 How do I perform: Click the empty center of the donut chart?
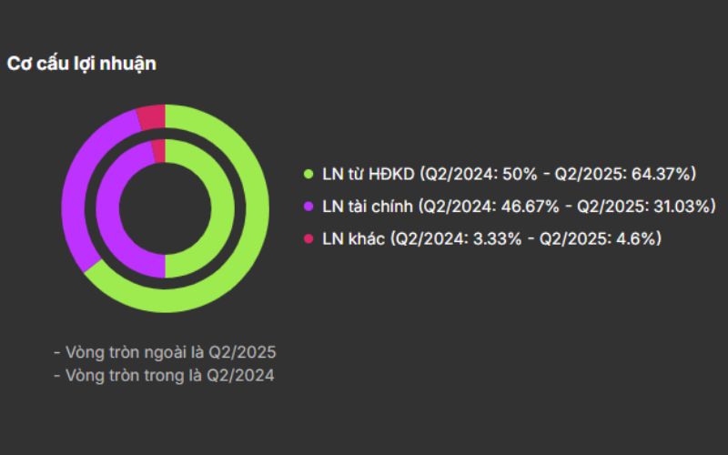pyautogui.click(x=165, y=208)
